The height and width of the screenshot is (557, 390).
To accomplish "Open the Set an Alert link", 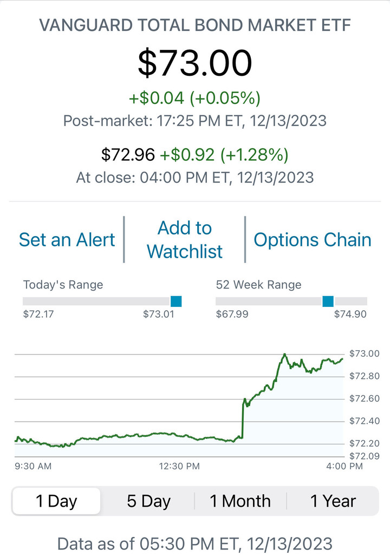I will (x=67, y=240).
